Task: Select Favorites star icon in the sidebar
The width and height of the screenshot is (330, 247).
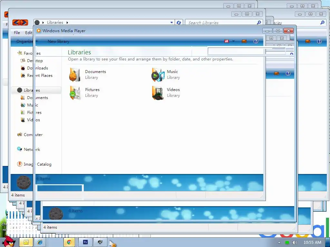Action: [x=20, y=53]
